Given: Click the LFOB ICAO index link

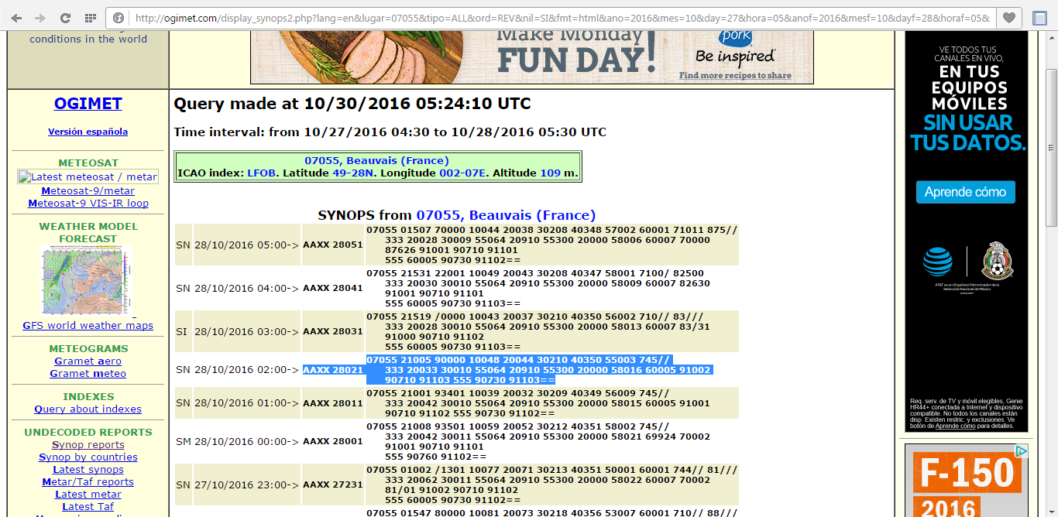Looking at the screenshot, I should [x=256, y=173].
